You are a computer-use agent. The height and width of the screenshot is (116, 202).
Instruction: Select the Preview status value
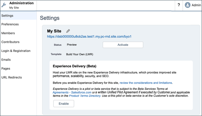pos(72,45)
